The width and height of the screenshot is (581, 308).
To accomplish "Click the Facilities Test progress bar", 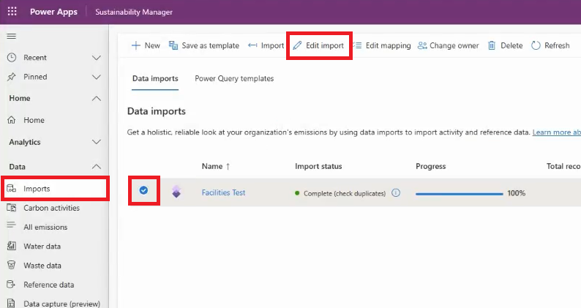I will [x=459, y=193].
